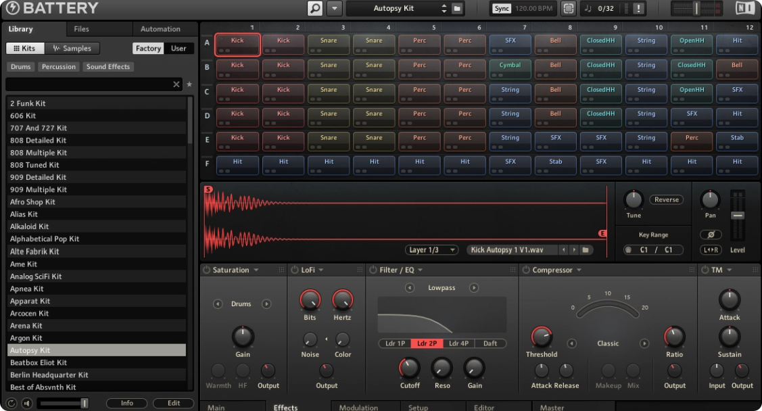Go to next sample with right arrow

[x=574, y=249]
